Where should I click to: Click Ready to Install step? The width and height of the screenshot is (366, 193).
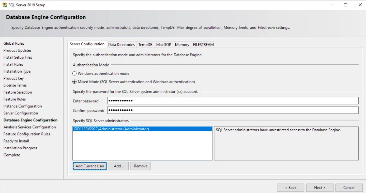[x=16, y=141]
